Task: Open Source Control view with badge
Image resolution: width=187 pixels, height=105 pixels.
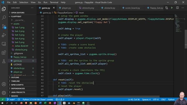Action: pos(4,27)
